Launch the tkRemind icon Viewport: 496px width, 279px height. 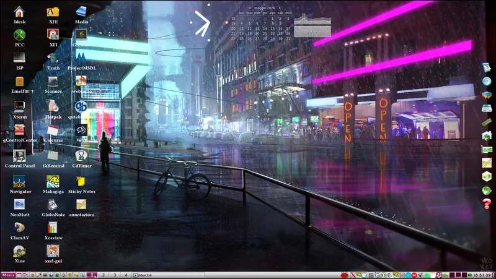[x=53, y=155]
